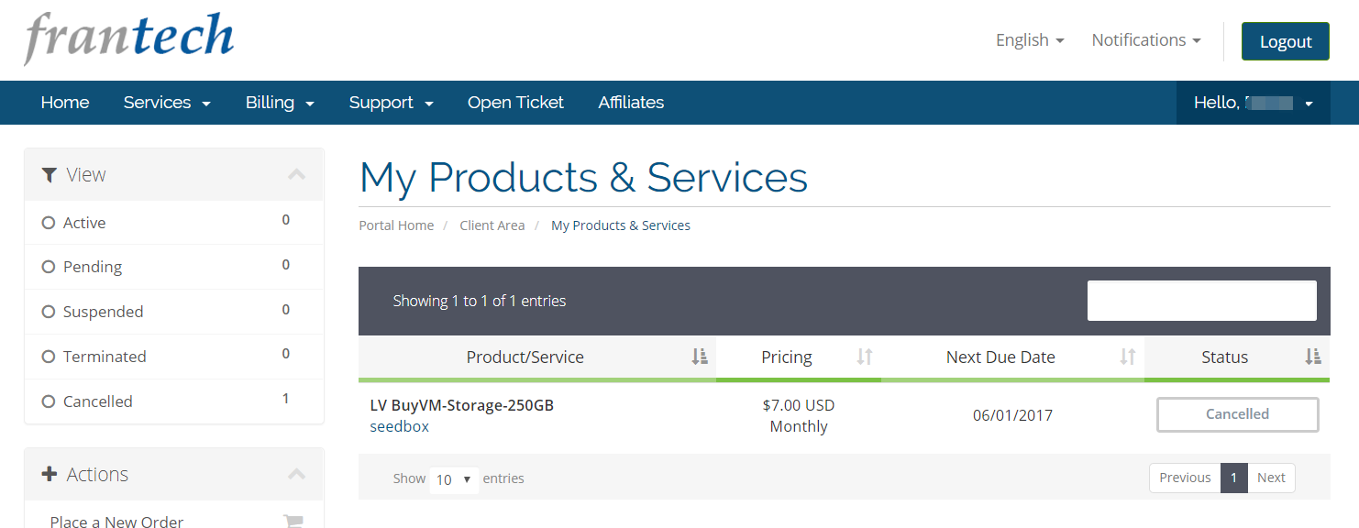1359x528 pixels.
Task: Click the Cancelled count badge 1
Action: [286, 399]
